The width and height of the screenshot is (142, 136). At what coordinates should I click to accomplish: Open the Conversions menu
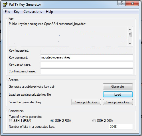tap(33, 12)
